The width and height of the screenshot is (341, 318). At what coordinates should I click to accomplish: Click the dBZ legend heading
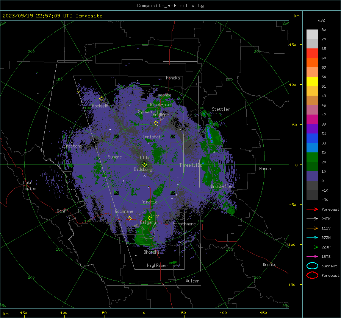coord(321,20)
